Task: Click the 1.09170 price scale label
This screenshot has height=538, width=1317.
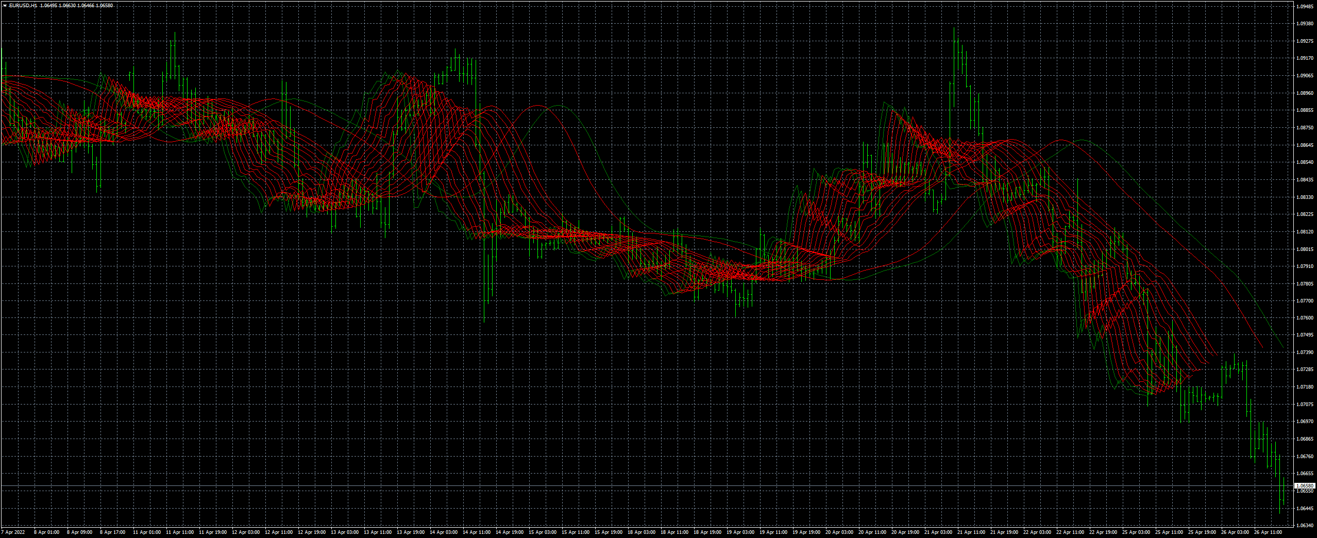Action: (x=1305, y=58)
